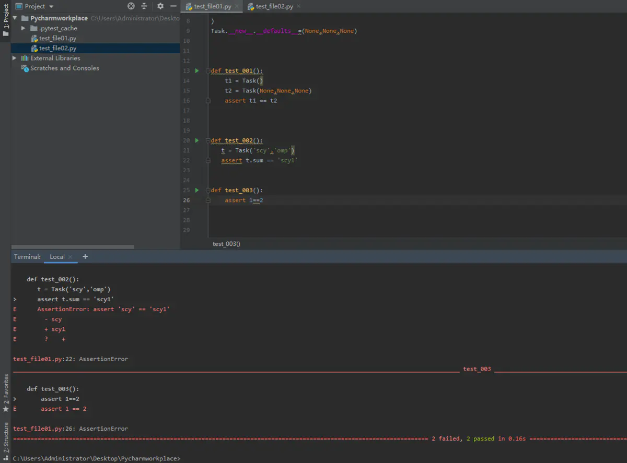
Task: Click External Libraries bar-chart icon
Action: pyautogui.click(x=25, y=58)
